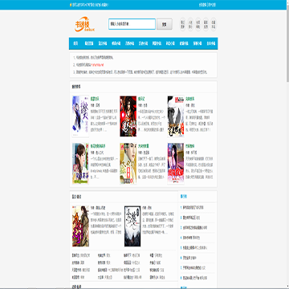289x289 pixels.
Task: Open the cover showing a brown-haired girl with ponytail
Action: click(80, 164)
